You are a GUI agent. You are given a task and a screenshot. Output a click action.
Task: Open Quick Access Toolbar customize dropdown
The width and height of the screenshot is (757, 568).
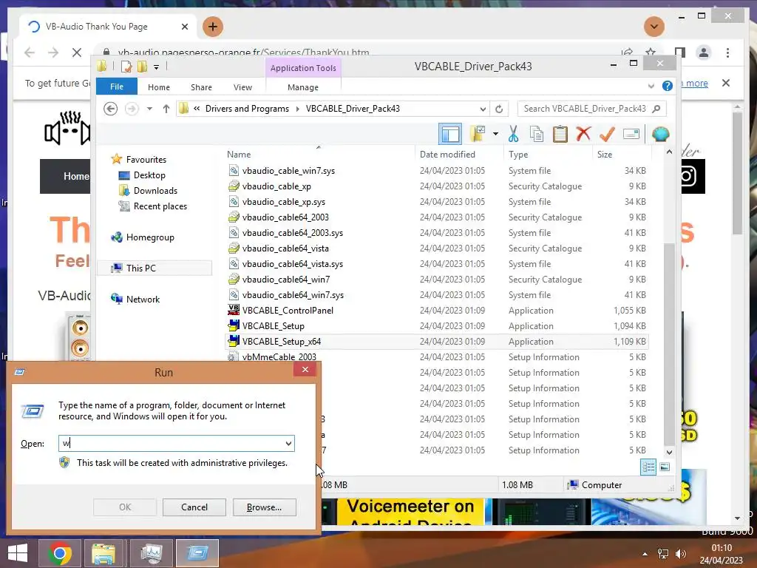(157, 67)
